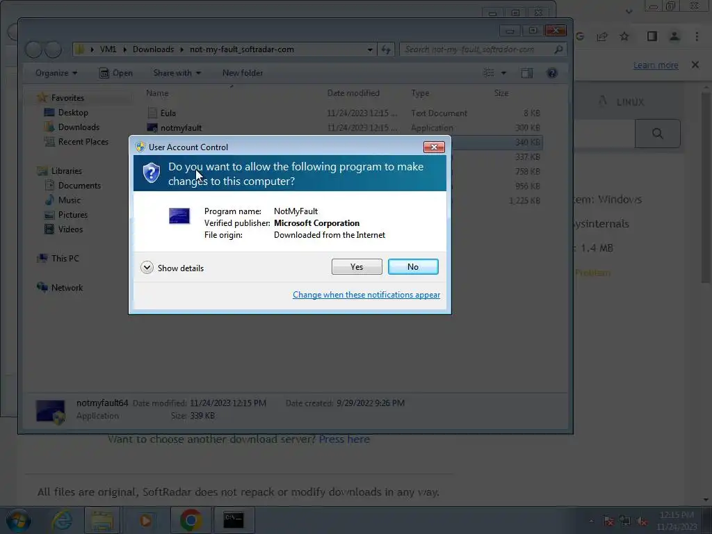Click New folder in Explorer toolbar

click(x=243, y=73)
